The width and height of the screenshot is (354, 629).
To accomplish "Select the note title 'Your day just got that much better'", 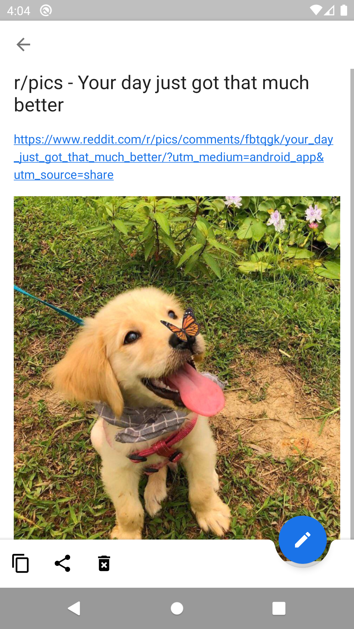I will tap(161, 93).
